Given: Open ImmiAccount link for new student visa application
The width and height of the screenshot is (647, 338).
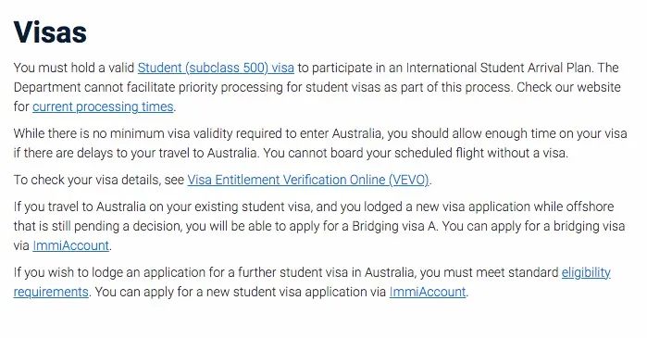Looking at the screenshot, I should (x=428, y=292).
